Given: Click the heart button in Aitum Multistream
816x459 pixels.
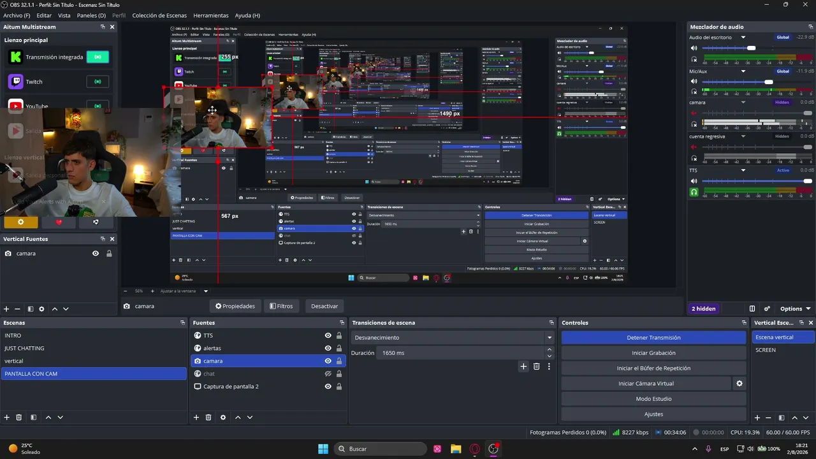Looking at the screenshot, I should point(59,222).
